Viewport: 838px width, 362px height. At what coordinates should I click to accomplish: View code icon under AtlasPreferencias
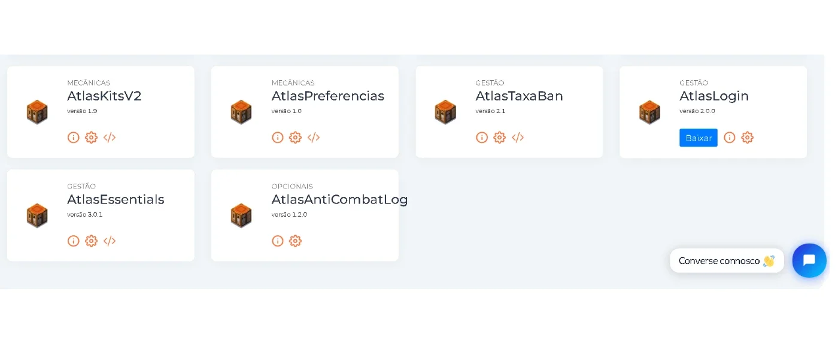pyautogui.click(x=314, y=138)
